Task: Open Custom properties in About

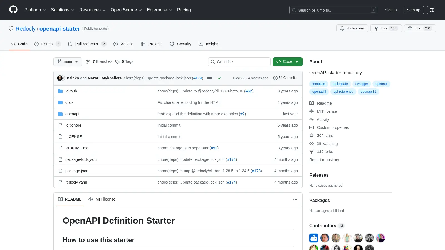Action: [x=329, y=127]
